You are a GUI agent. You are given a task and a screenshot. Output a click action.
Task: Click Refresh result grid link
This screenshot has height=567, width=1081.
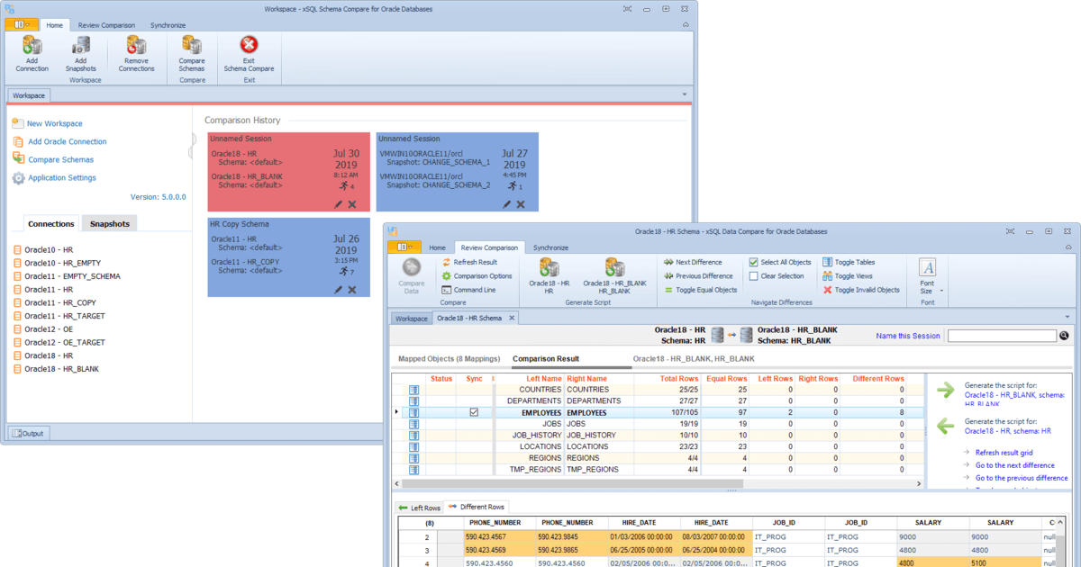pyautogui.click(x=1004, y=453)
